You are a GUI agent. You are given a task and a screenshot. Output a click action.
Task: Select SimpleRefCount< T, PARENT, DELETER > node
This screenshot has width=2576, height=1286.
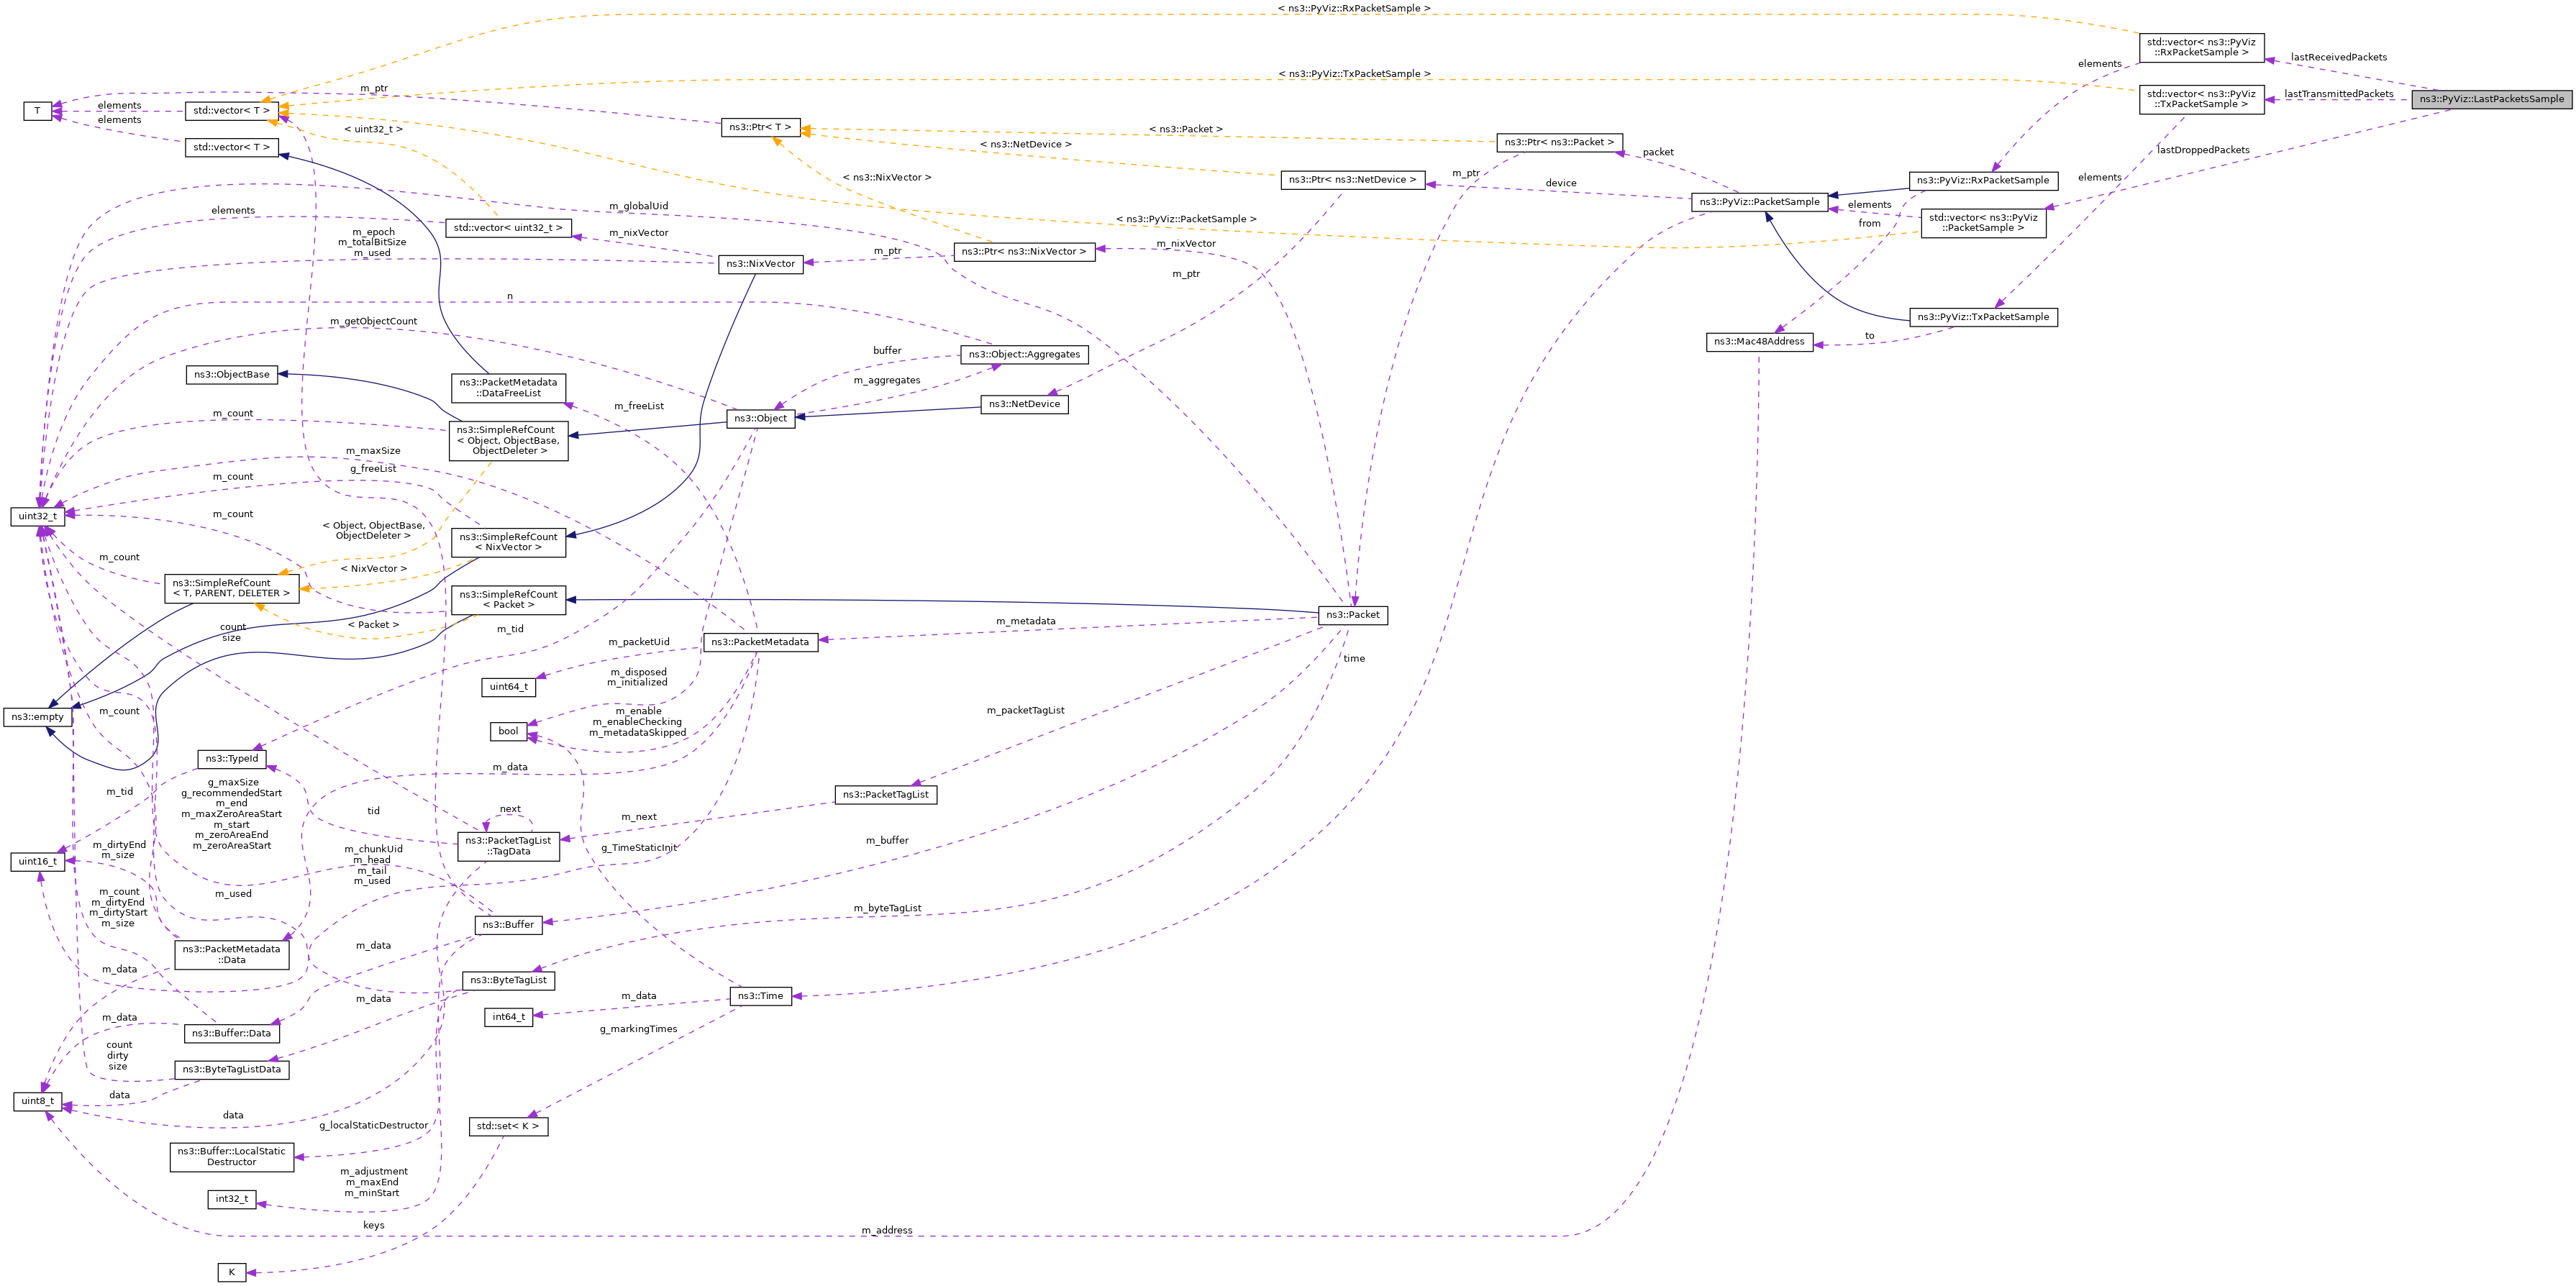231,588
